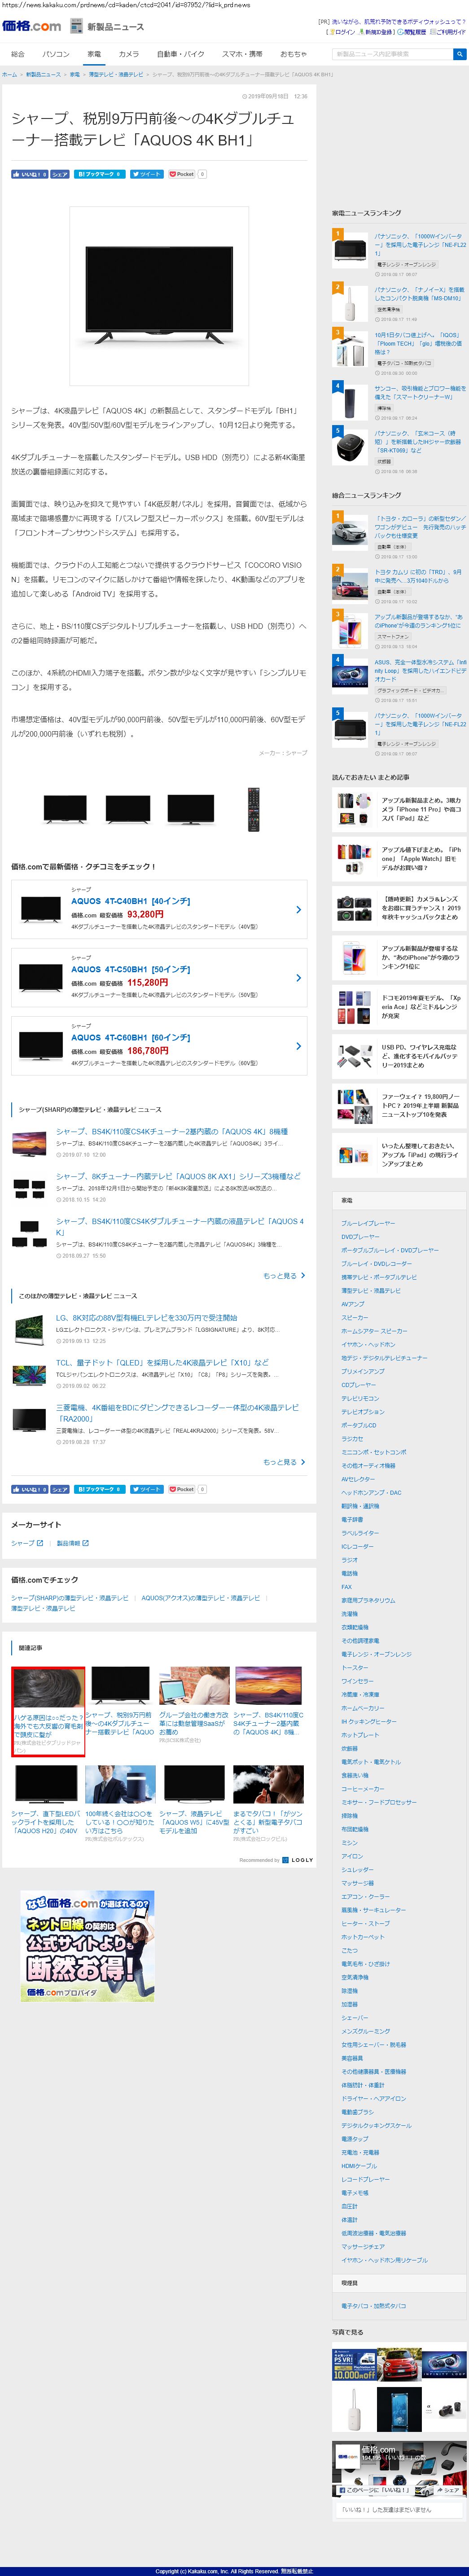Image resolution: width=469 pixels, height=2576 pixels.
Task: Select the 自動車・バイク navigation tab
Action: click(x=181, y=54)
